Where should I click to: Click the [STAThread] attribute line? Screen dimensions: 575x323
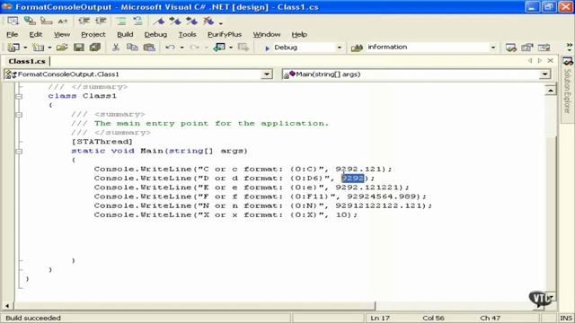[102, 142]
